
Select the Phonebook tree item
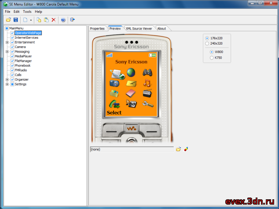22,65
